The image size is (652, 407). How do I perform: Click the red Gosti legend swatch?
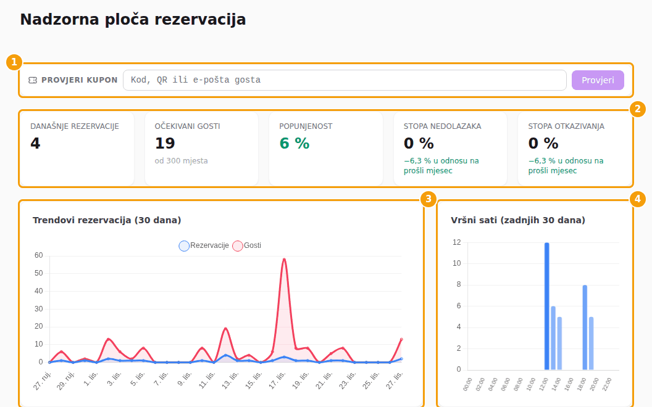click(x=238, y=246)
